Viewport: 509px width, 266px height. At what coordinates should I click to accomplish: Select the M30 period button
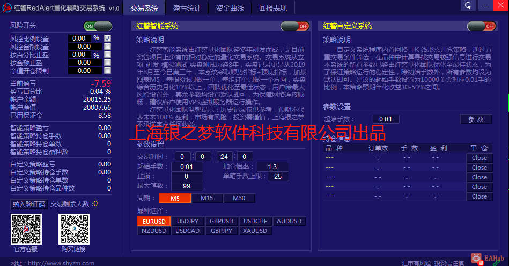(x=239, y=198)
